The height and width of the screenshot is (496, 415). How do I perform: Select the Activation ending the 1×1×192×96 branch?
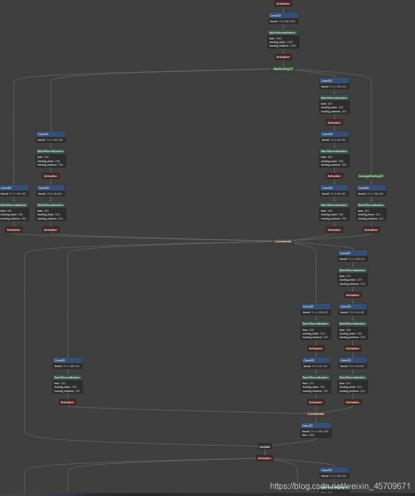coord(13,230)
